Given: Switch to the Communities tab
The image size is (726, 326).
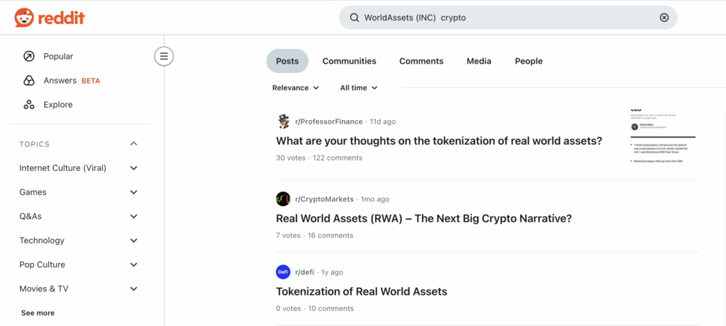Looking at the screenshot, I should [x=349, y=62].
